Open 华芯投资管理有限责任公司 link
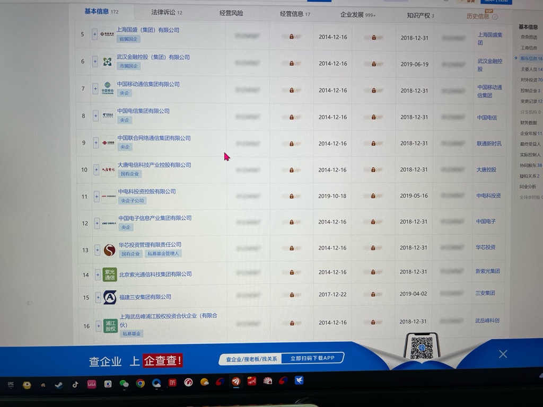The height and width of the screenshot is (407, 543). point(150,245)
